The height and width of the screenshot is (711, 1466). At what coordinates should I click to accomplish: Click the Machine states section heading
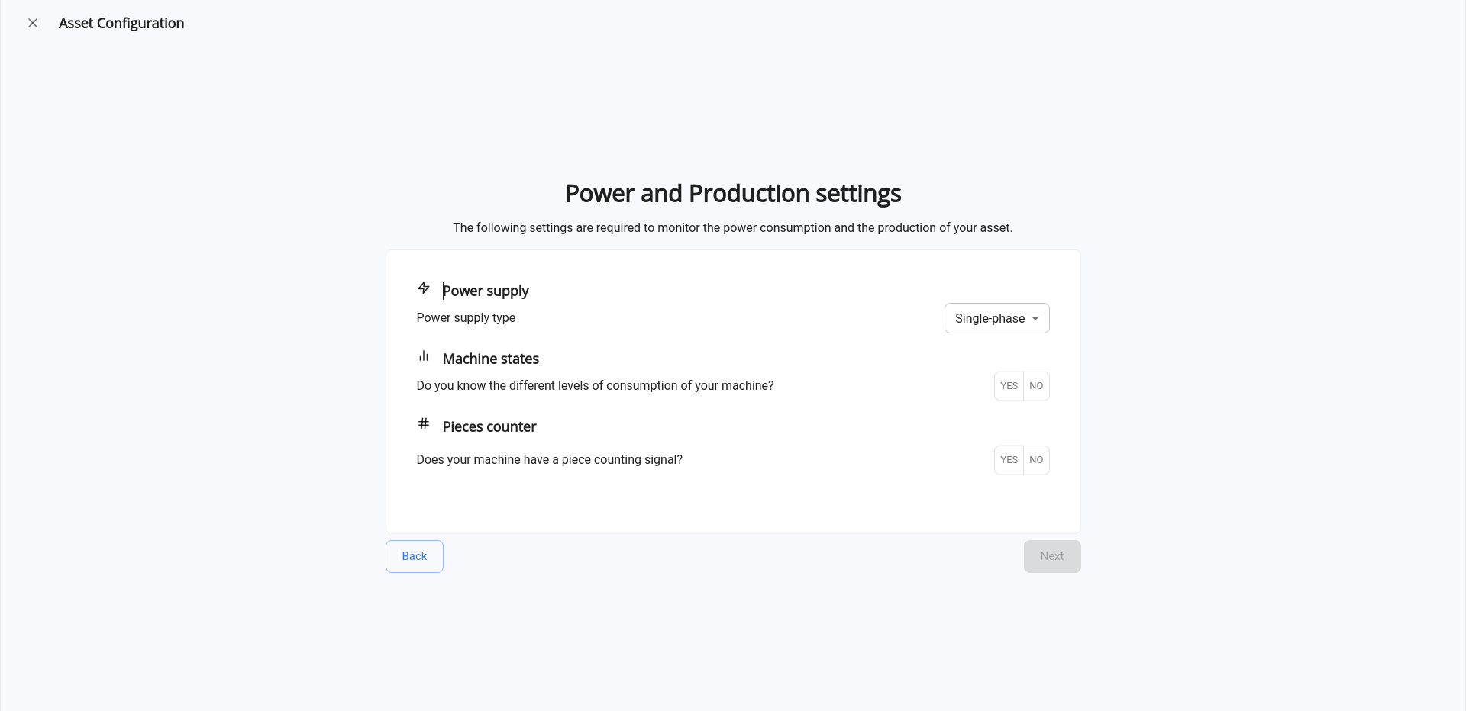[491, 359]
